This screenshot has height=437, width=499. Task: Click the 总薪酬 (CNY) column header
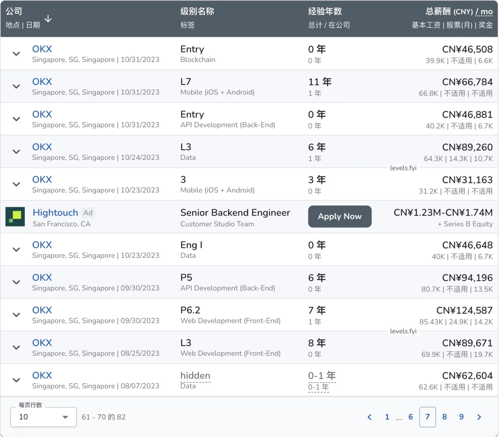[449, 11]
